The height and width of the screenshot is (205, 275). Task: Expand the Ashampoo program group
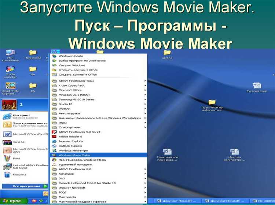(99, 174)
